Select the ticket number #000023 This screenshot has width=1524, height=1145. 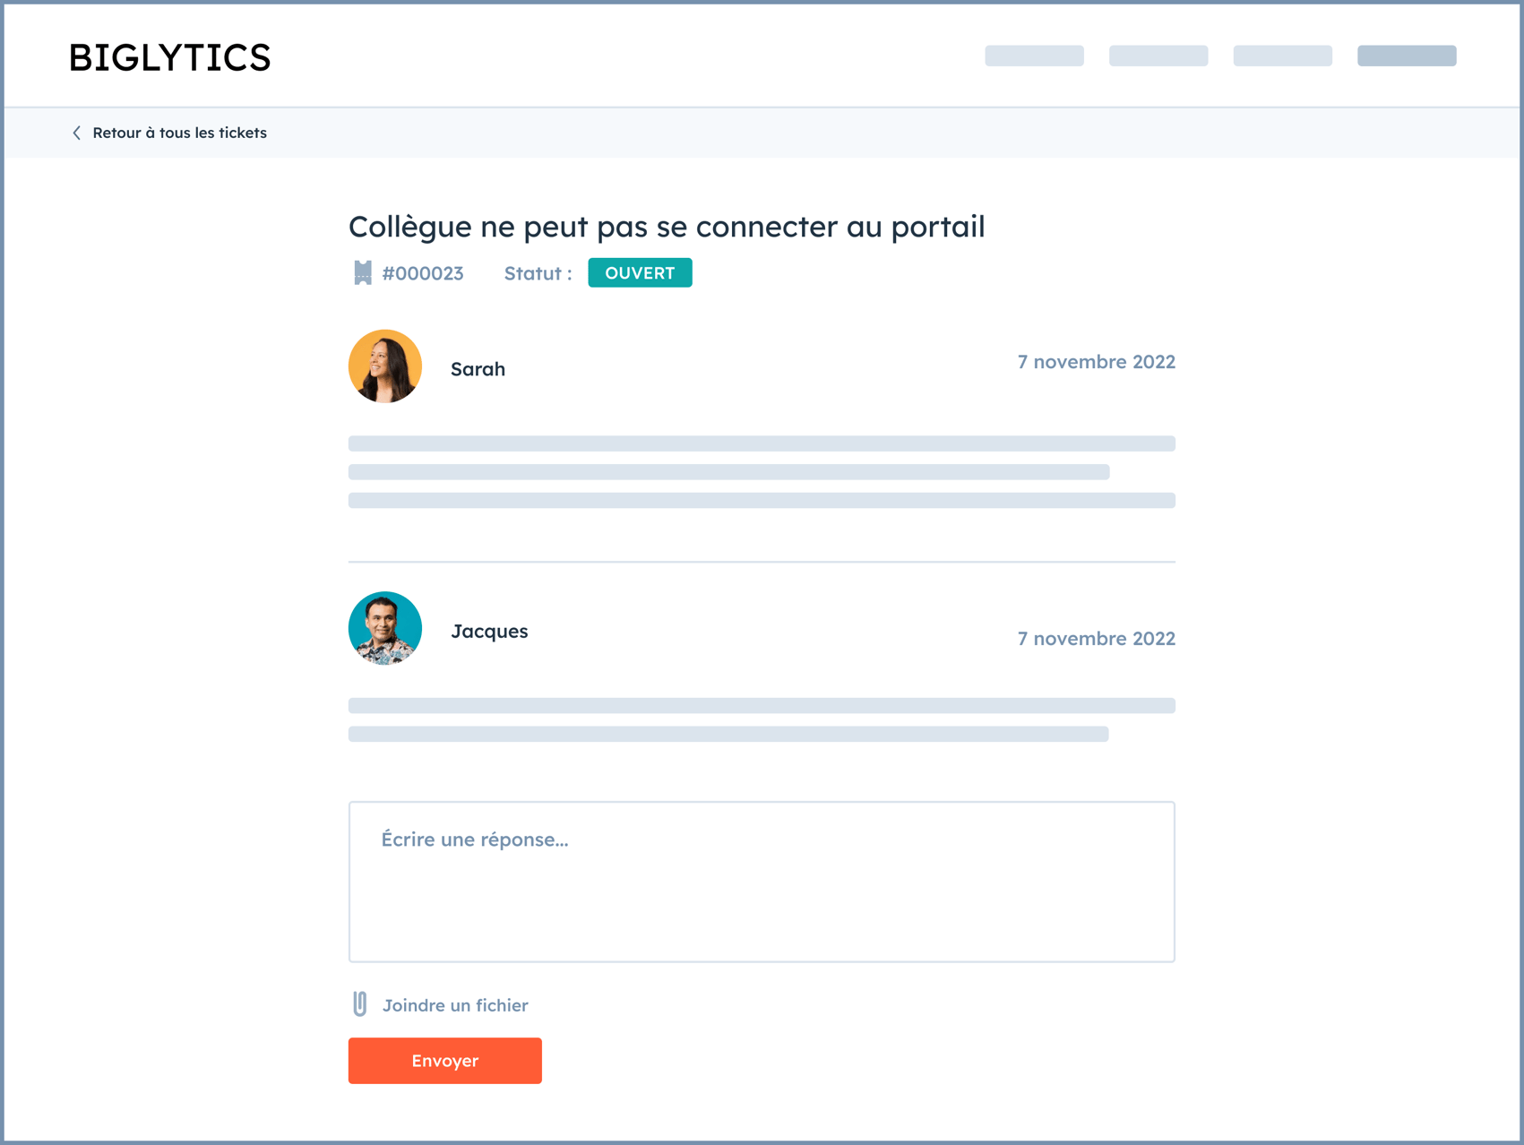pos(422,273)
